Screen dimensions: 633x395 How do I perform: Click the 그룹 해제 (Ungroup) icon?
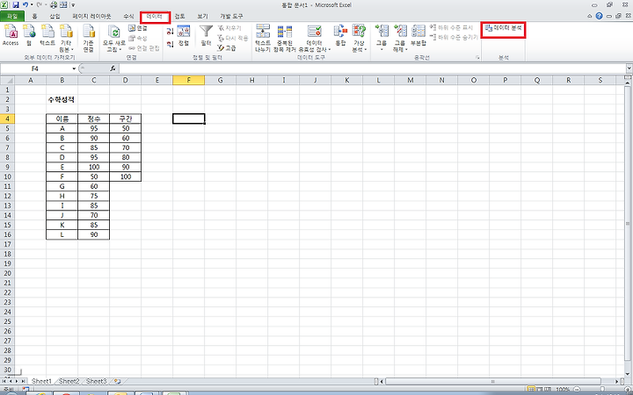pyautogui.click(x=400, y=32)
